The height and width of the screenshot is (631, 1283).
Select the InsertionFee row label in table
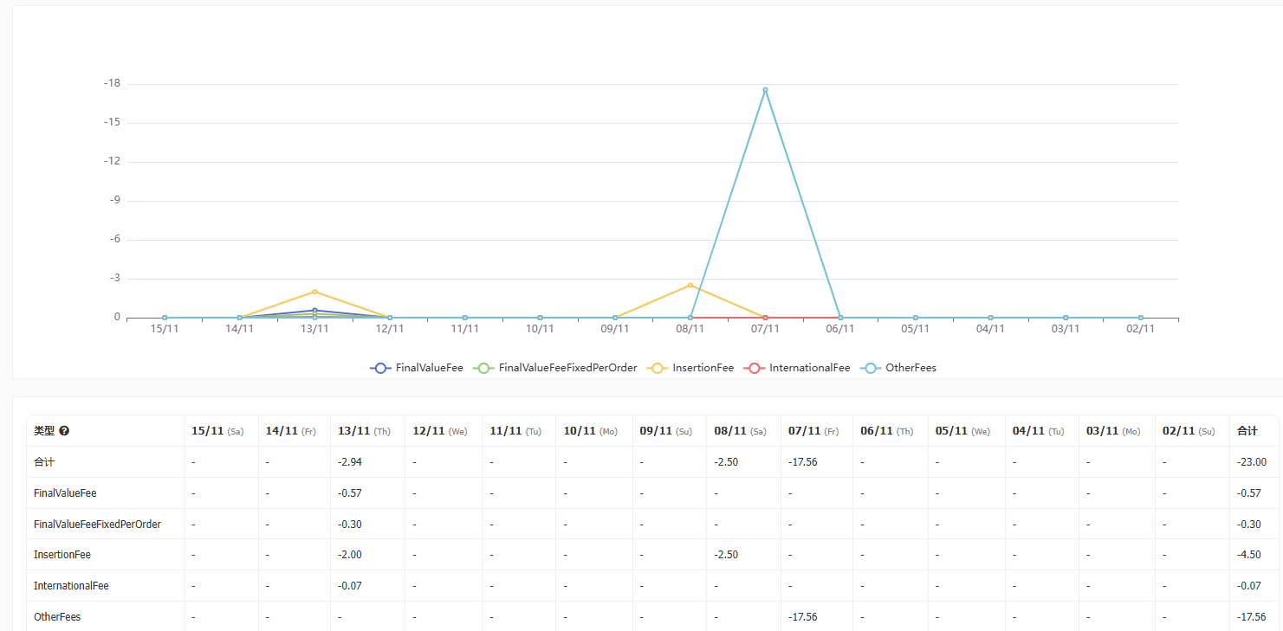[x=62, y=555]
